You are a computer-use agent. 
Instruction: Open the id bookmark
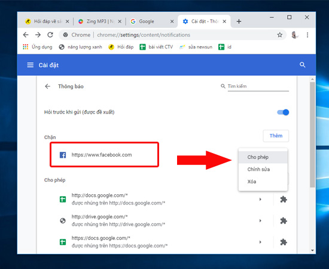[225, 47]
